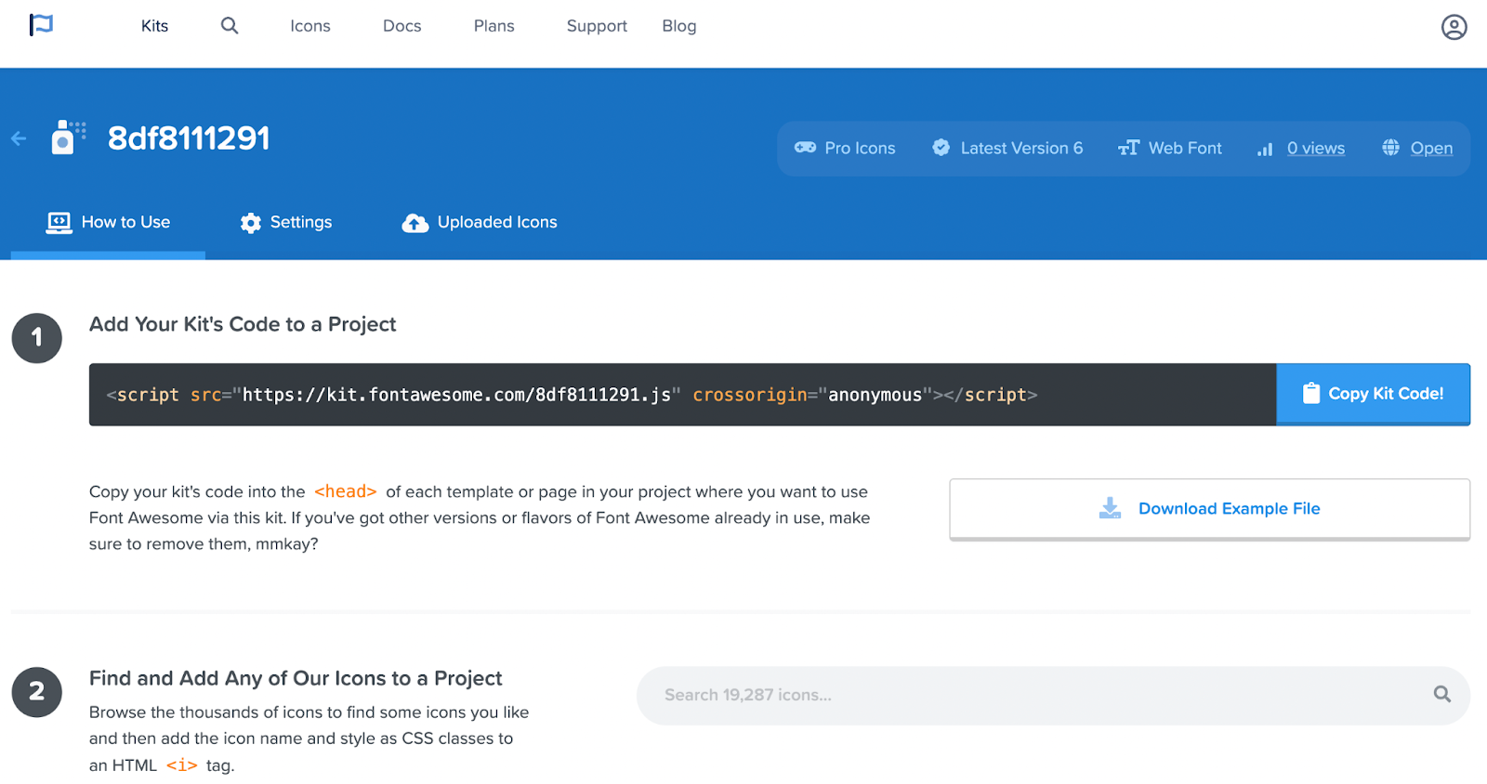Click 'Add Your Kit's Code to a Project' heading
This screenshot has height=784, width=1487.
tap(243, 324)
